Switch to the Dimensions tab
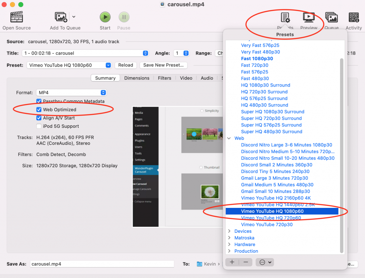The image size is (365, 278). pyautogui.click(x=137, y=78)
